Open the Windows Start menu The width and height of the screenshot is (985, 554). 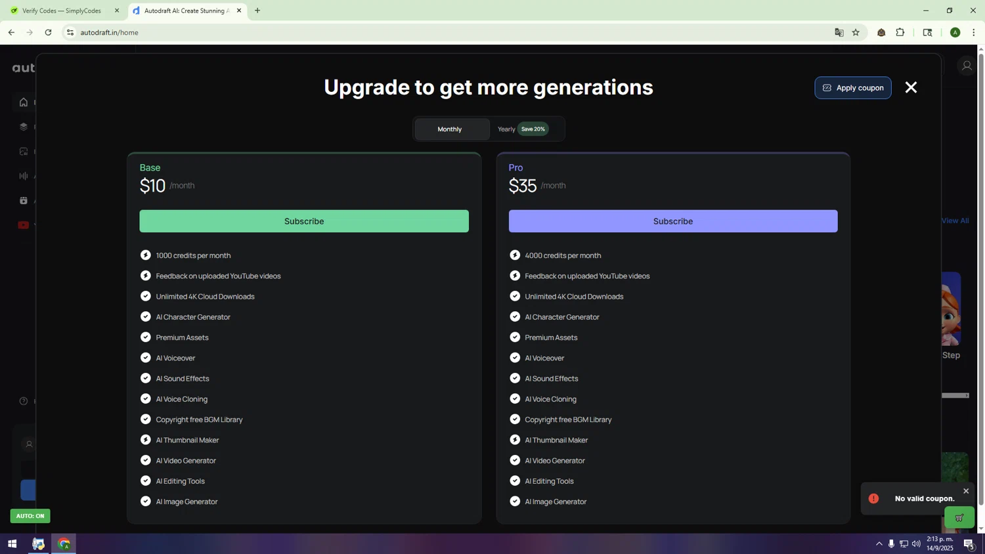[12, 544]
